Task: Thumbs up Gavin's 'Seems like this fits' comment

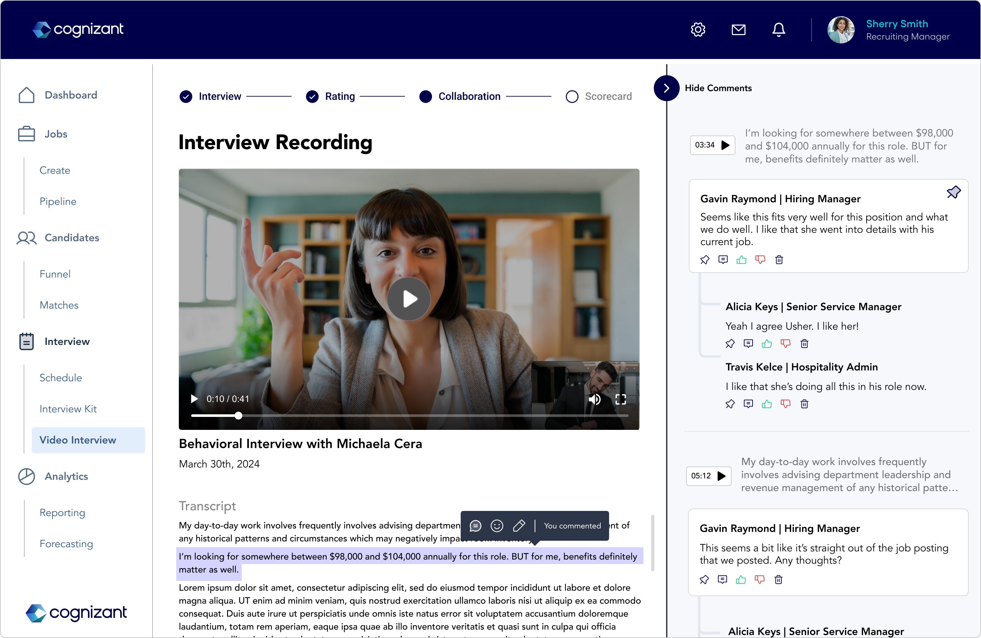Action: (742, 260)
